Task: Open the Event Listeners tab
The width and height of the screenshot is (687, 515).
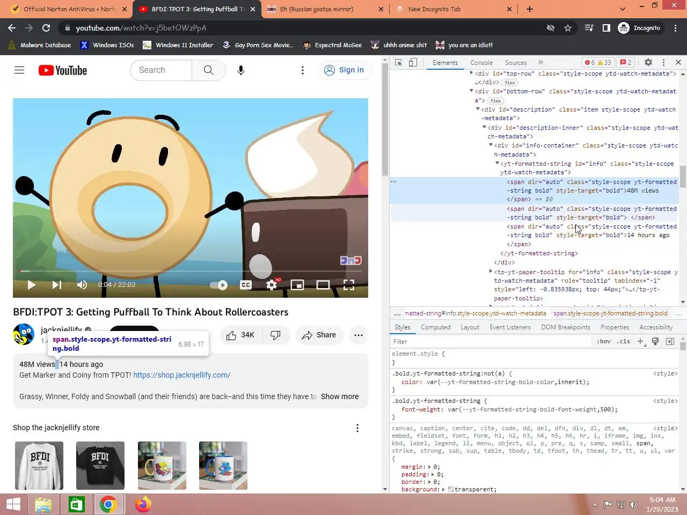Action: [510, 327]
